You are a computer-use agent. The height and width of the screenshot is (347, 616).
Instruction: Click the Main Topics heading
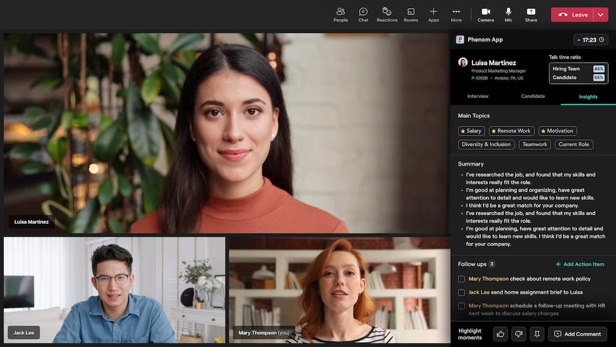point(474,115)
